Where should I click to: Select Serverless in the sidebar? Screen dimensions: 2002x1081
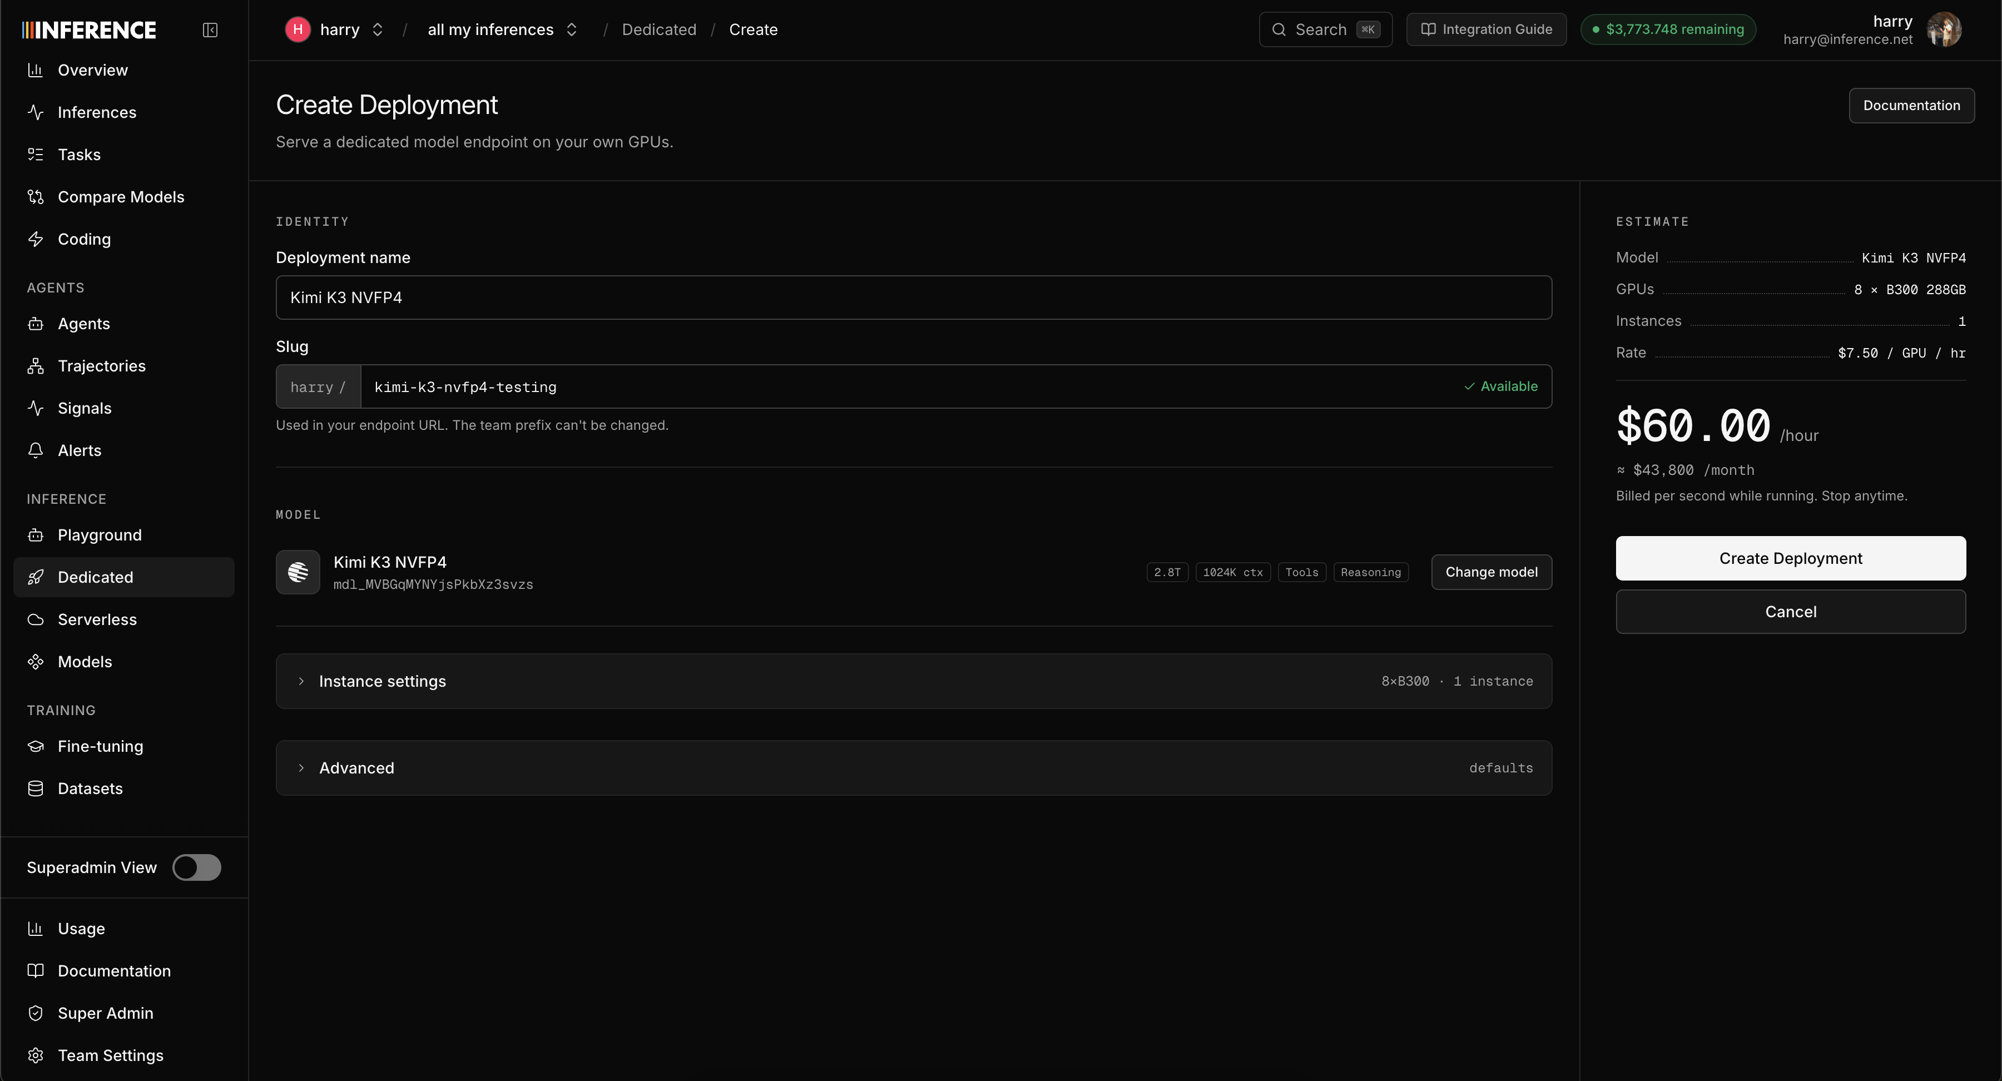pyautogui.click(x=123, y=619)
